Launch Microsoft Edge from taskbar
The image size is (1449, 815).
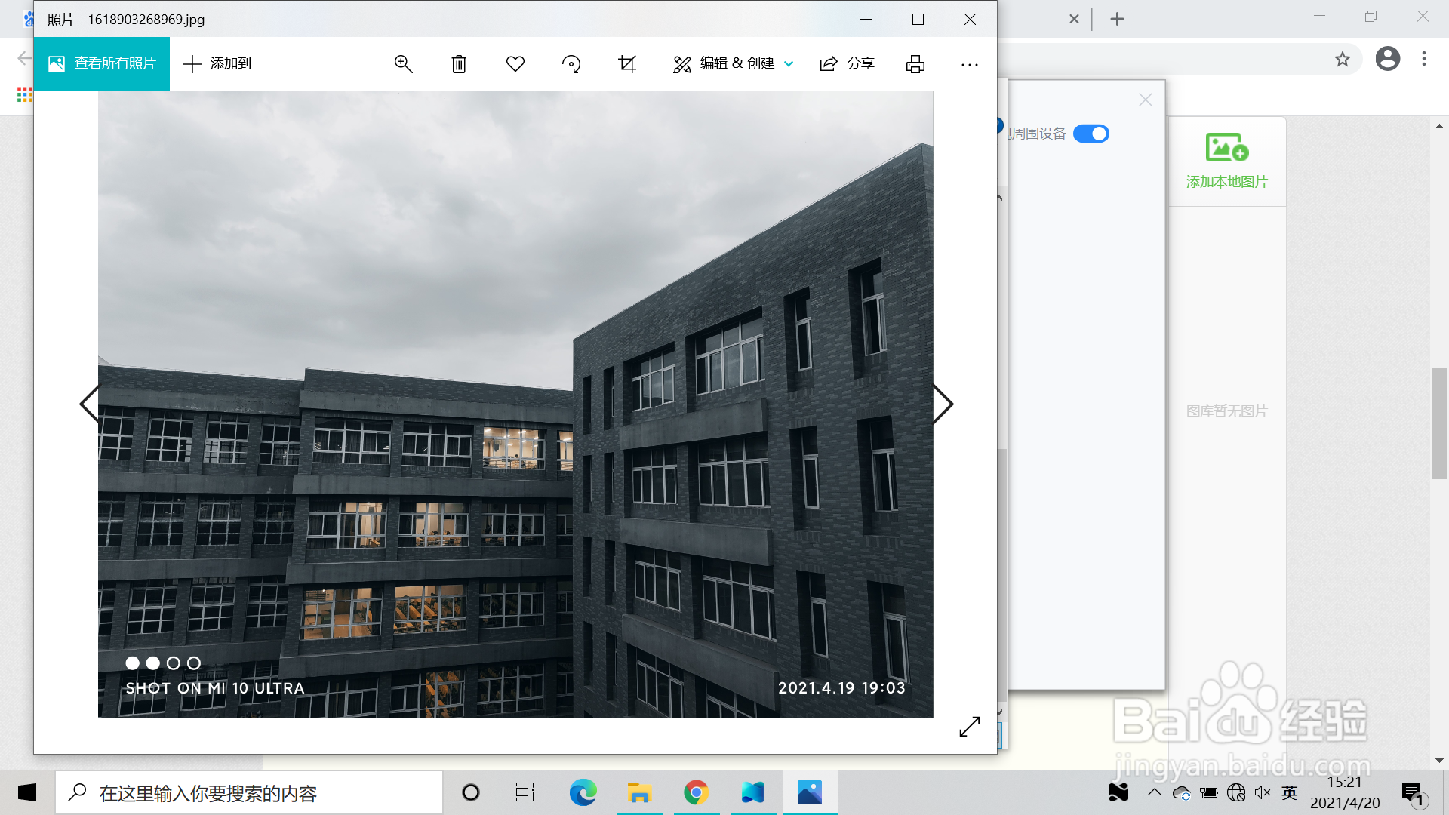pyautogui.click(x=583, y=792)
